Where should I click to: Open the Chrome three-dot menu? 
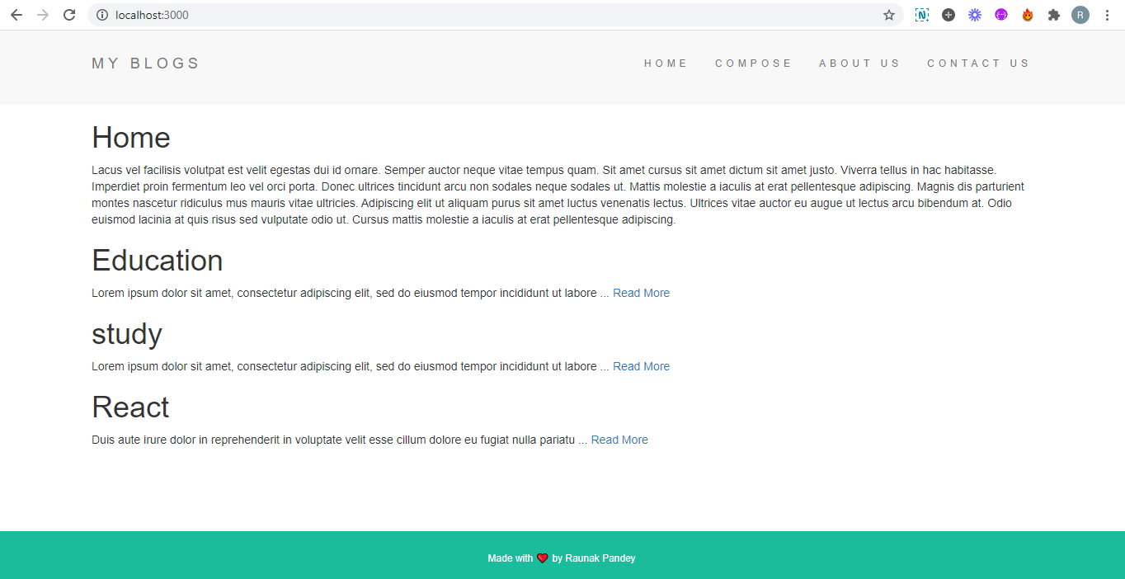(x=1107, y=15)
